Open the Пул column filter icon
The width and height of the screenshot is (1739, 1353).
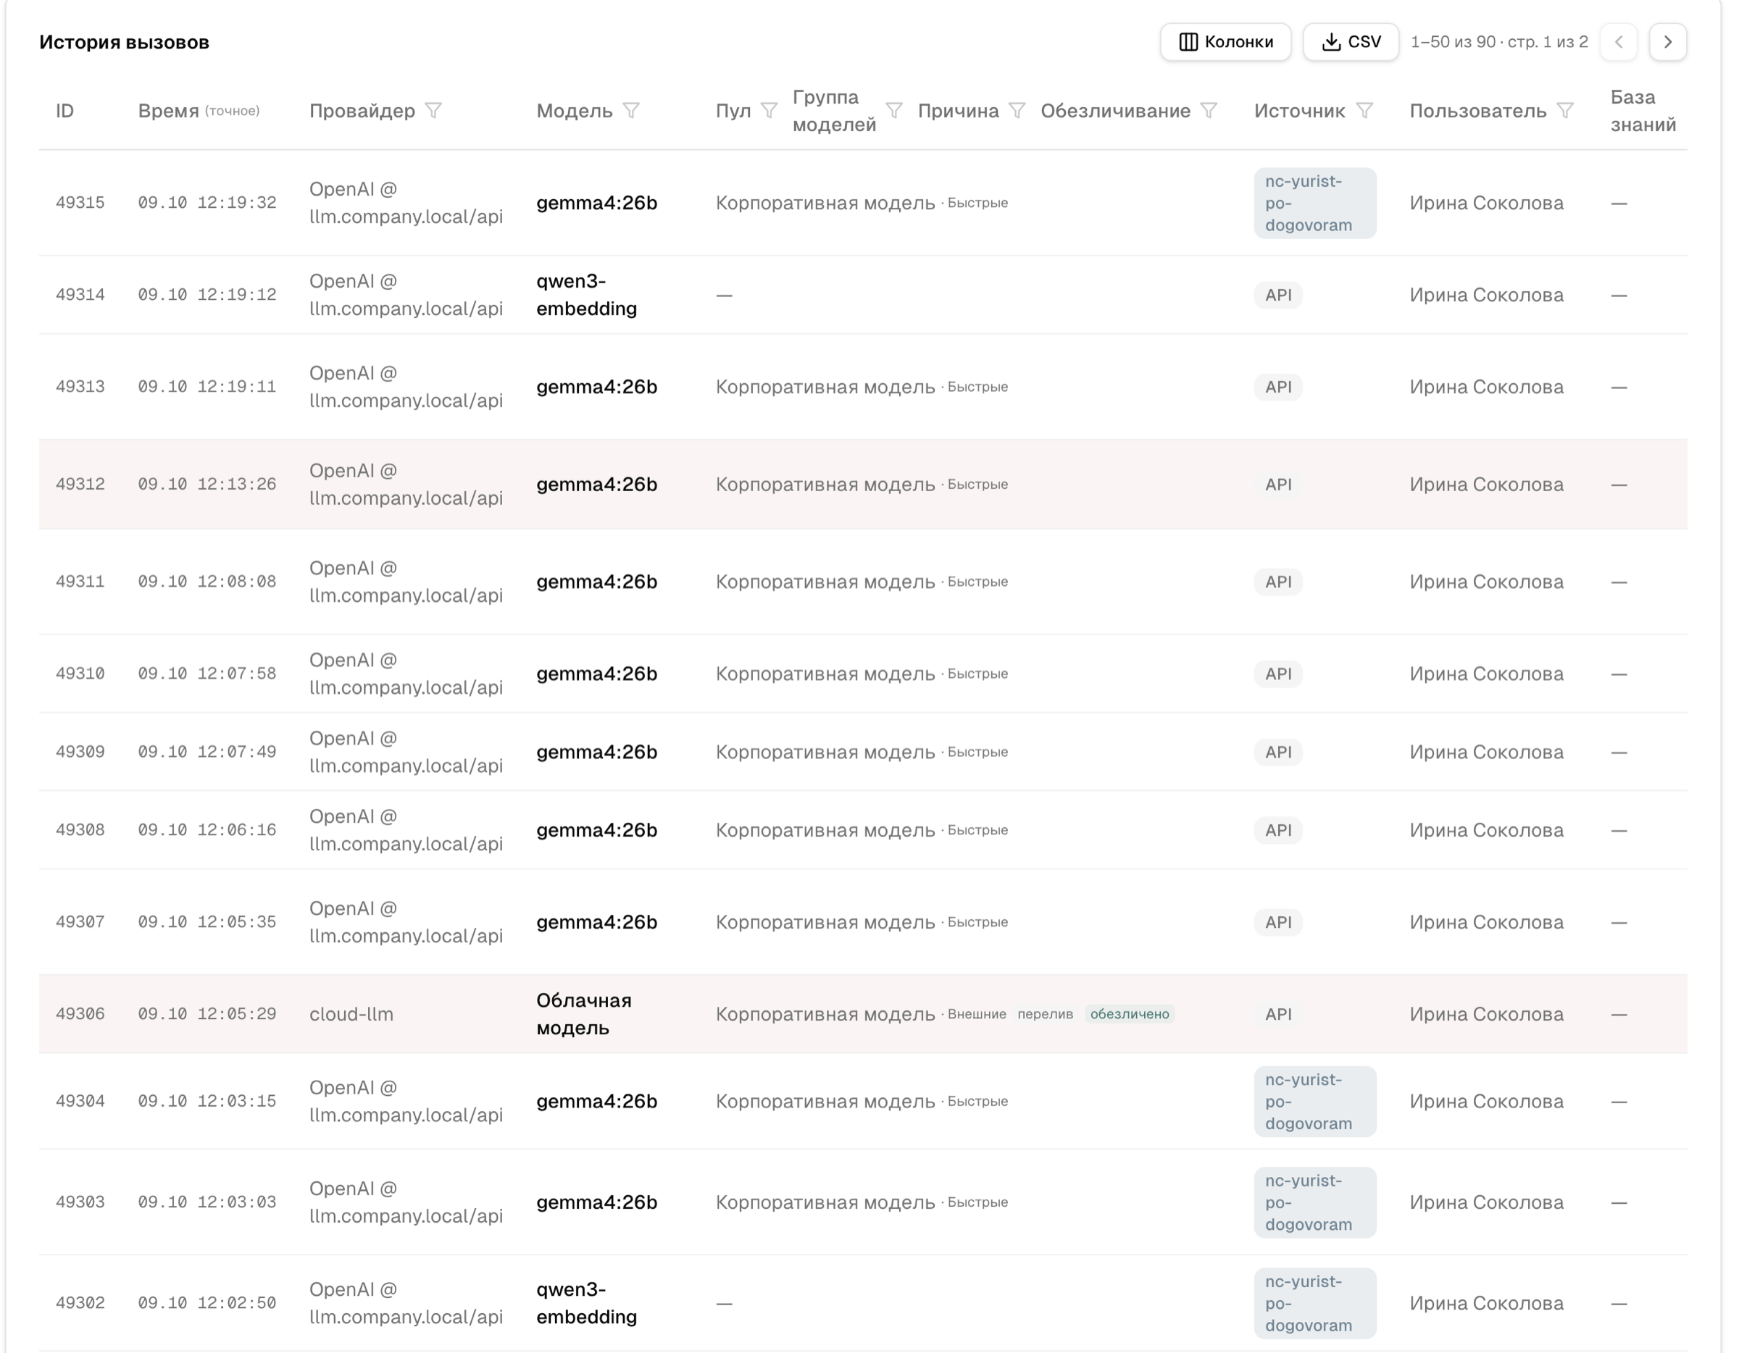pos(770,111)
